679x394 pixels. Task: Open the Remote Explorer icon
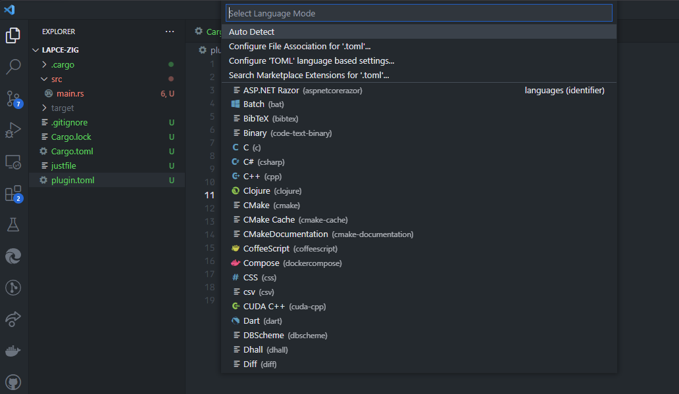click(x=14, y=162)
